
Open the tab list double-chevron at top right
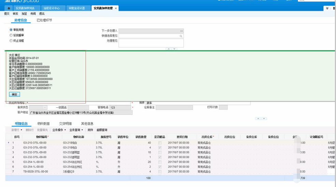point(327,8)
